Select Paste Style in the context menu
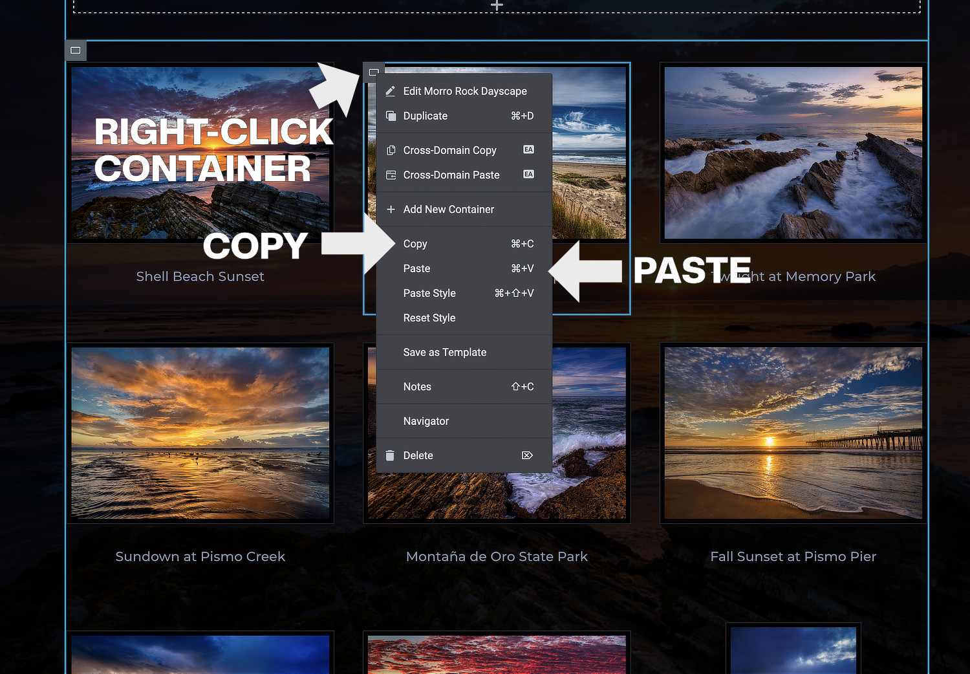 coord(429,293)
